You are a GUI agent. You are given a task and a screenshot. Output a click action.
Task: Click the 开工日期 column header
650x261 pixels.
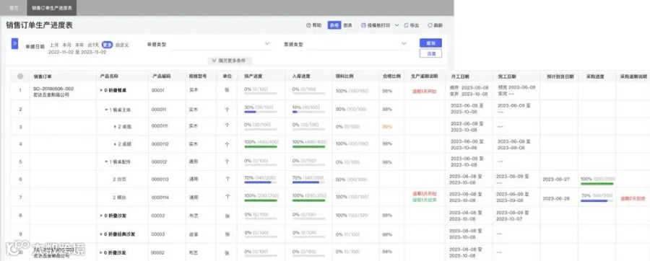[460, 77]
